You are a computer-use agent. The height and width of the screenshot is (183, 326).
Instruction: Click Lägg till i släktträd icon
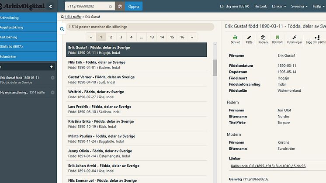(316, 39)
